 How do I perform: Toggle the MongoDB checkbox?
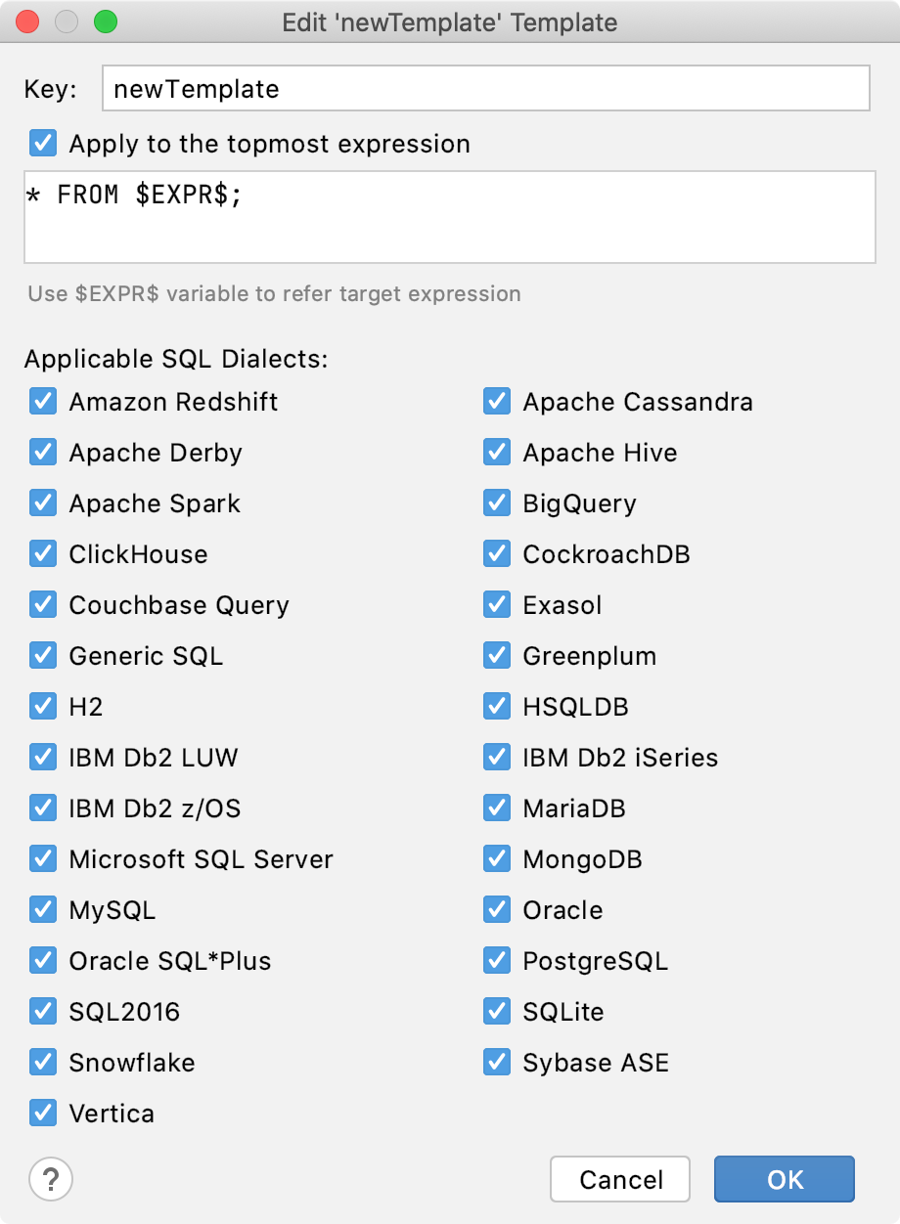[x=496, y=858]
